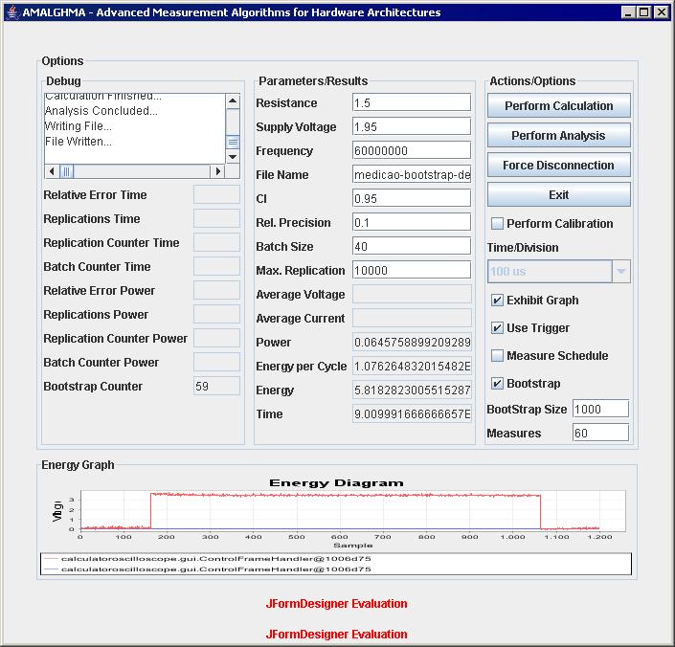This screenshot has height=647, width=675.
Task: Edit the BootStrap Size field
Action: [x=600, y=409]
